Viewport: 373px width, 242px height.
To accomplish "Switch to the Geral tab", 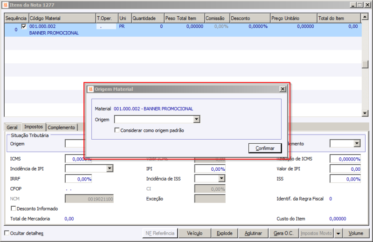I will pyautogui.click(x=12, y=128).
